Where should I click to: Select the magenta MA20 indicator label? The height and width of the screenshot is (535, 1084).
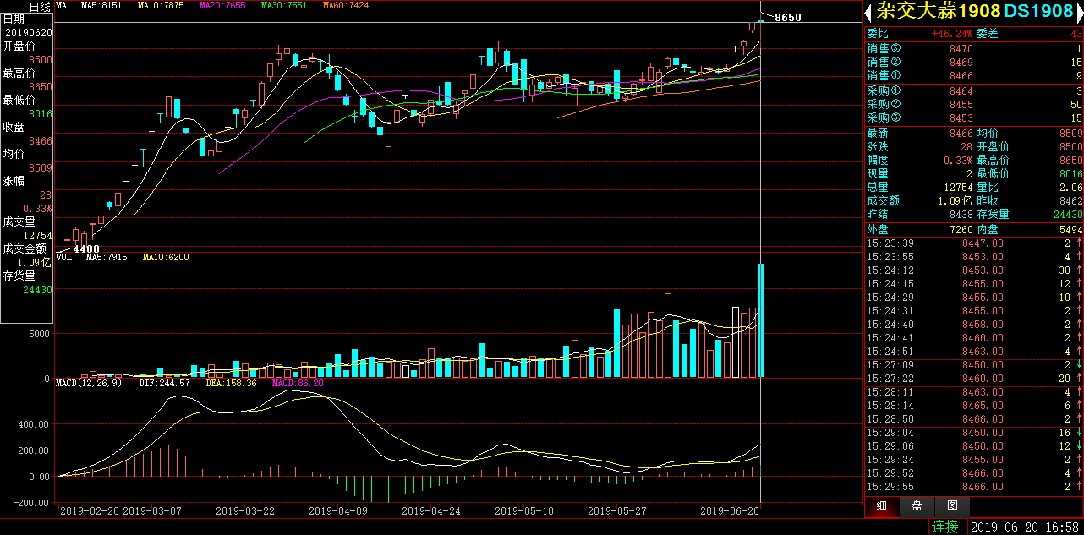tap(222, 6)
